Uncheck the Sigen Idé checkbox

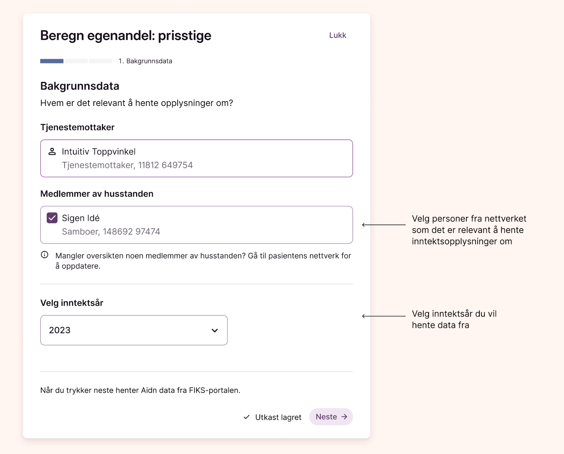(x=52, y=218)
